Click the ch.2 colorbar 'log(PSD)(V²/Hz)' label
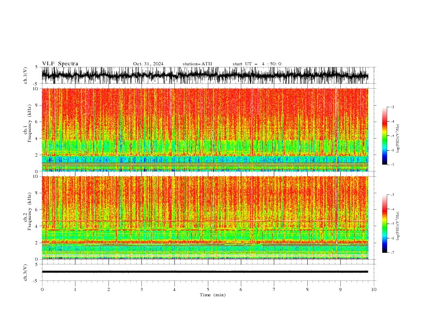 (x=398, y=226)
